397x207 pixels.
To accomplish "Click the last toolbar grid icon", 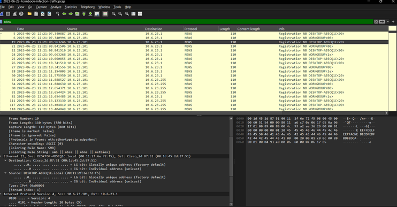I will 140,14.
